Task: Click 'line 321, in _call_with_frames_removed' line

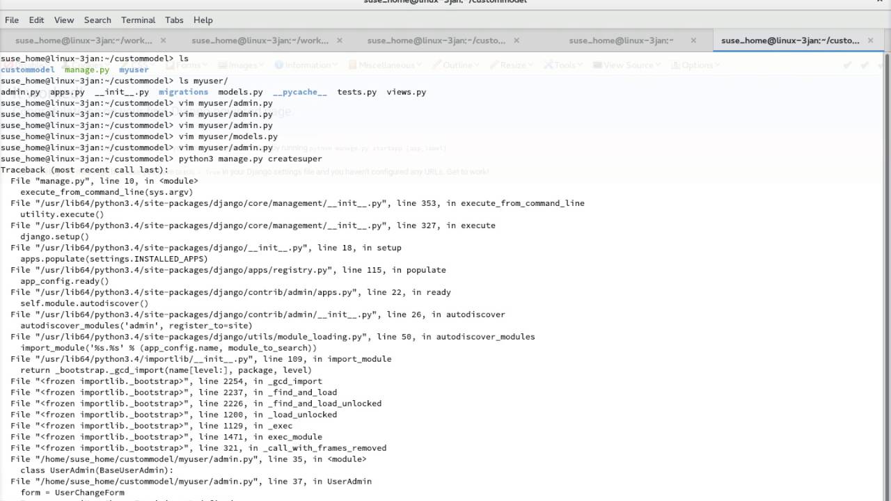Action: 198,448
